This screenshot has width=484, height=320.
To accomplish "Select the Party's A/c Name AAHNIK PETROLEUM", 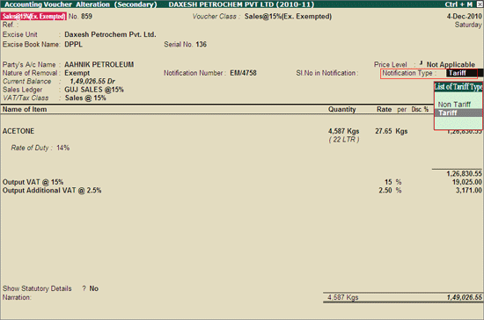I will 99,64.
